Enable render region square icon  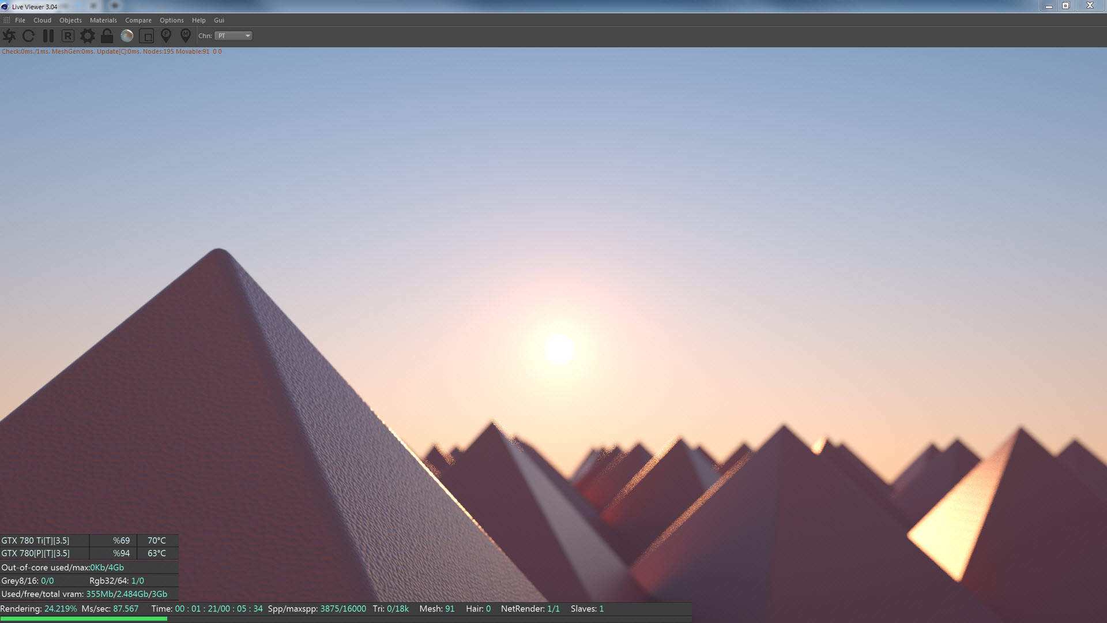(146, 36)
